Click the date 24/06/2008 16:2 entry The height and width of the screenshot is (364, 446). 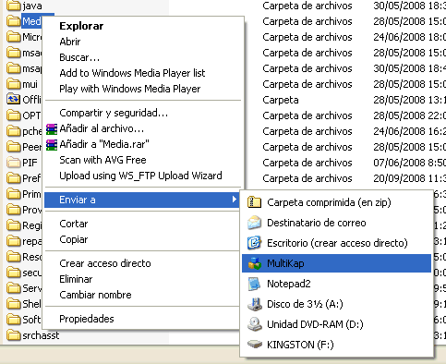click(x=409, y=131)
